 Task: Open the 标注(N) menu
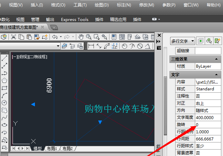click(x=124, y=5)
